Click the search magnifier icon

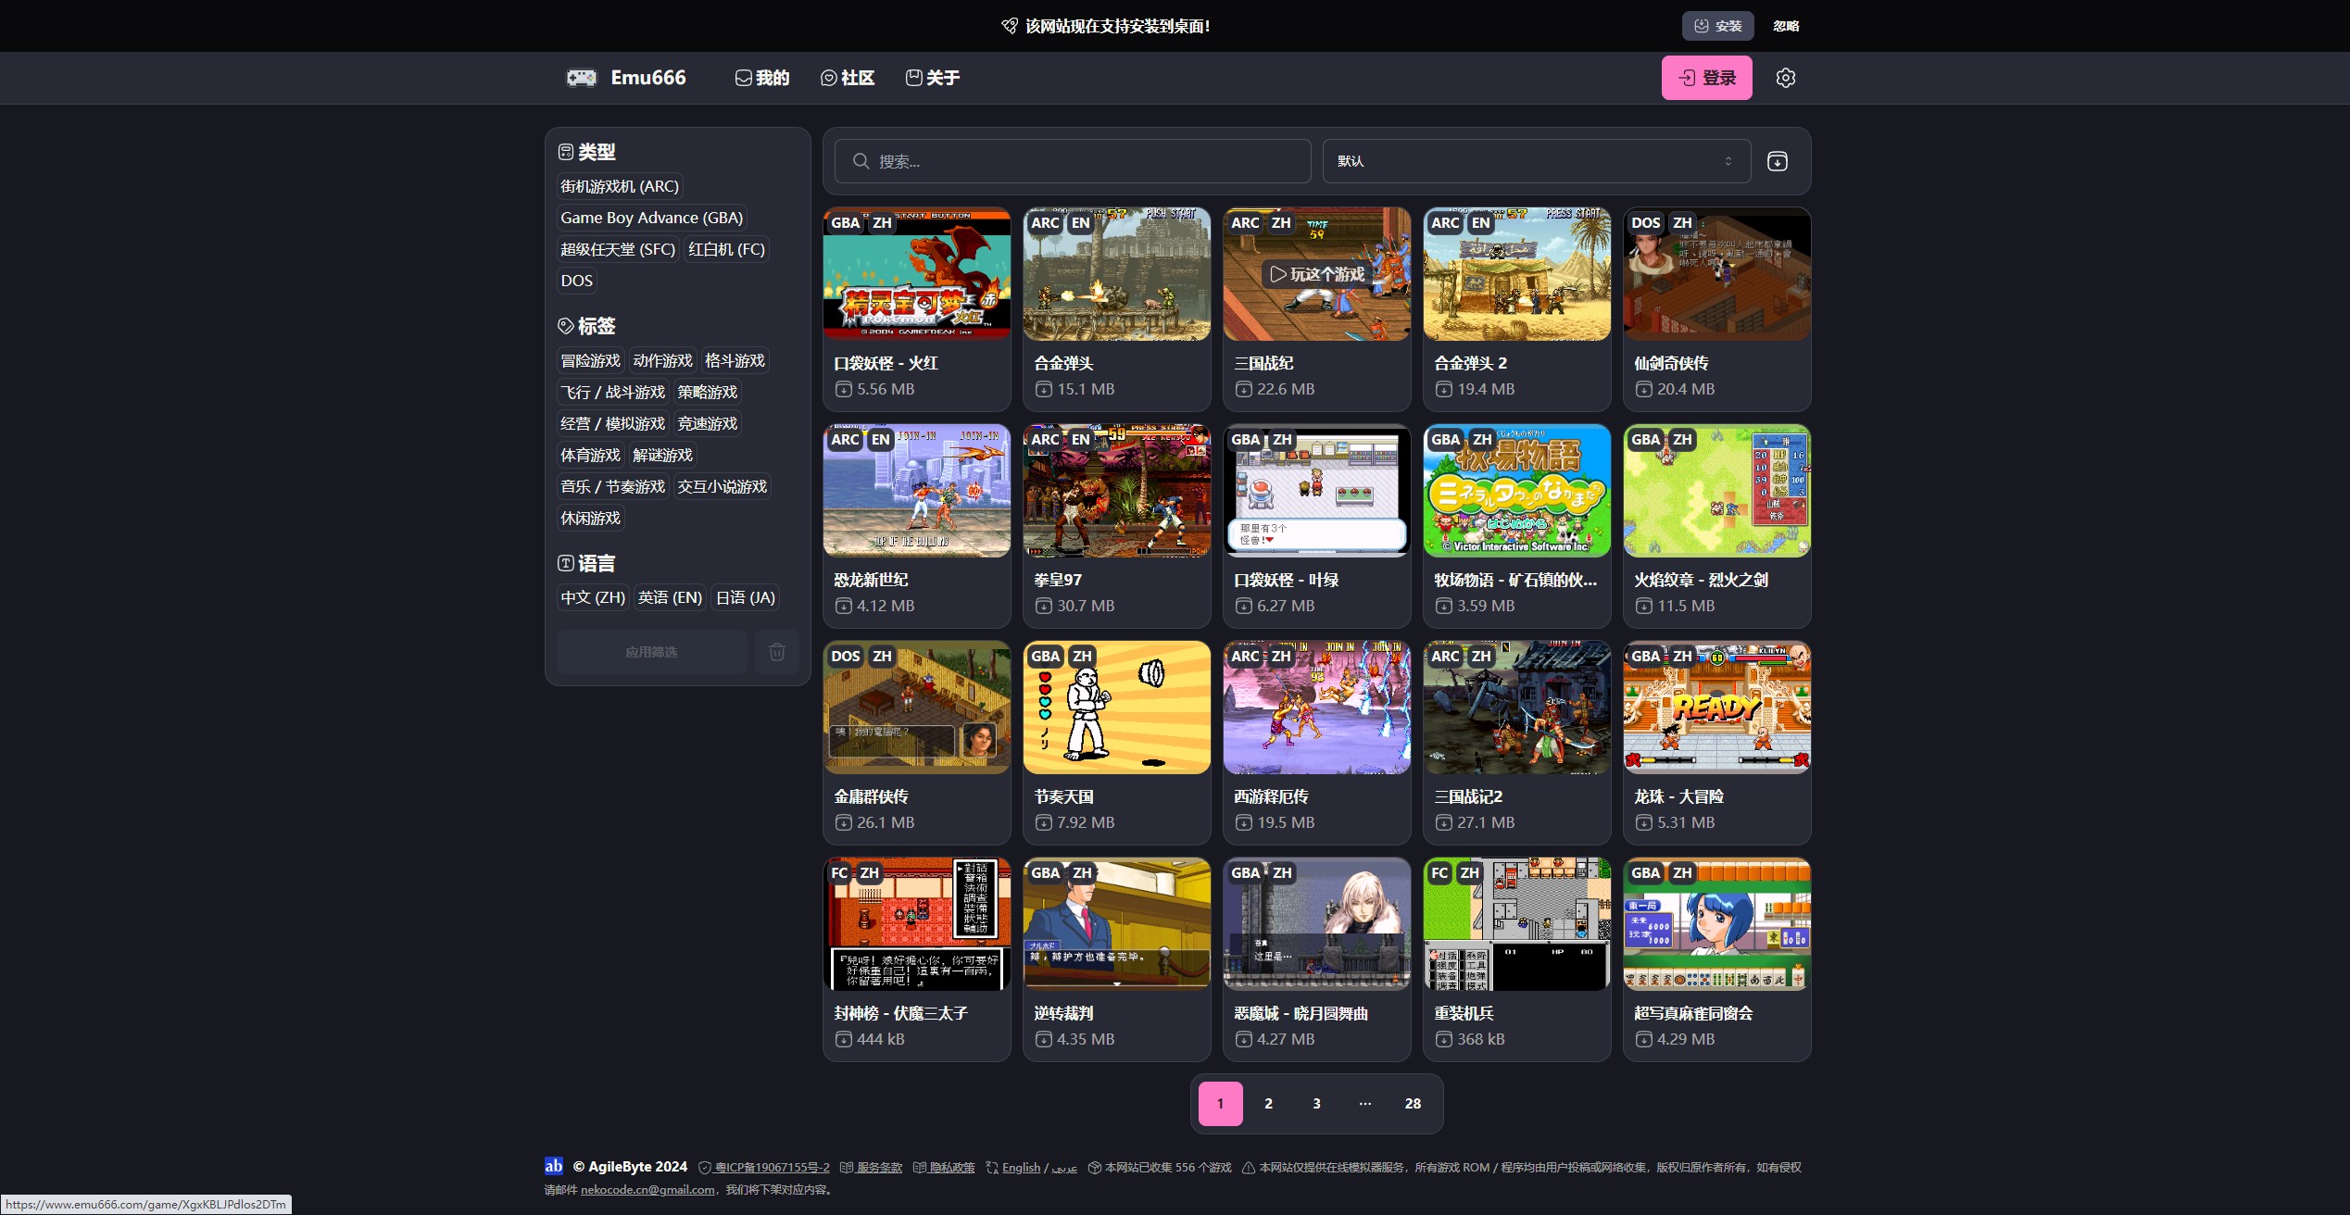[861, 161]
